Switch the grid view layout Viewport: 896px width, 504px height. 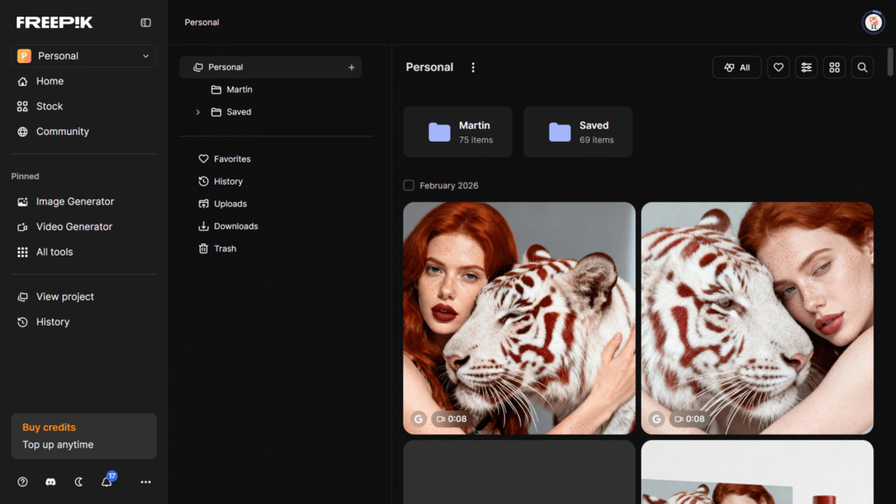834,67
